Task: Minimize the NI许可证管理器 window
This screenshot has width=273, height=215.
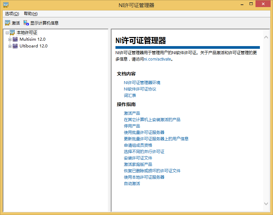Action: (242, 4)
